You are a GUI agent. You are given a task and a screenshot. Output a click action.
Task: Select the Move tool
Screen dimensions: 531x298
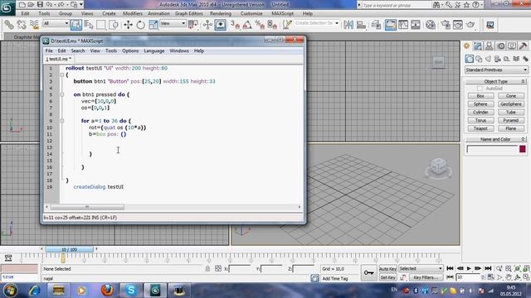coord(128,25)
